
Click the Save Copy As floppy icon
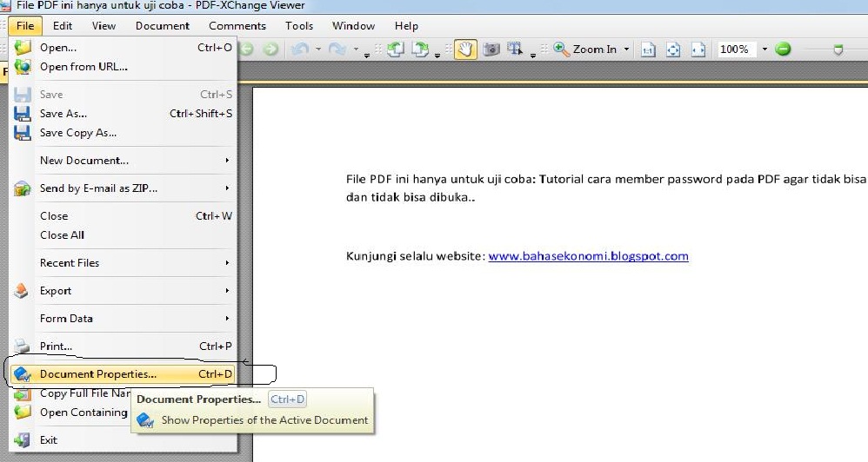tap(22, 133)
